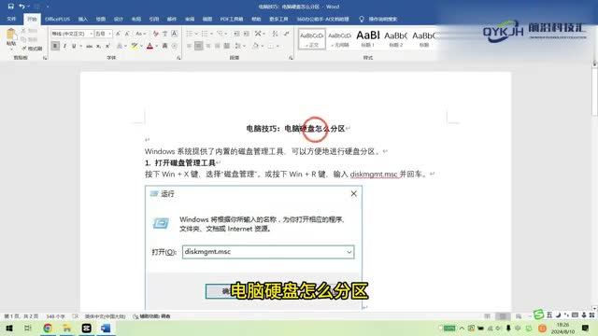Open the lightbulb Tell Me search
The height and width of the screenshot is (336, 598).
(x=362, y=19)
